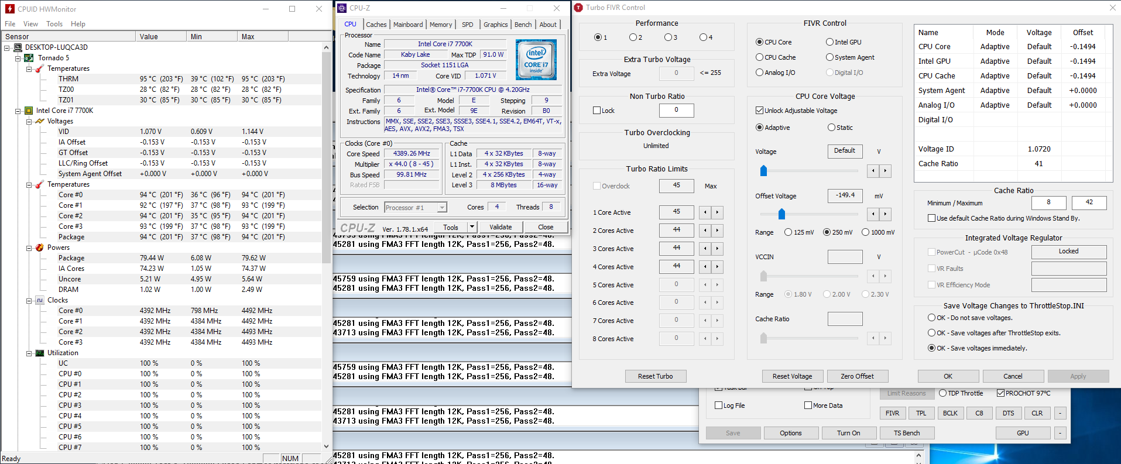Click Turn On button in ThrottleStop
Screen dimensions: 1121x464
849,433
